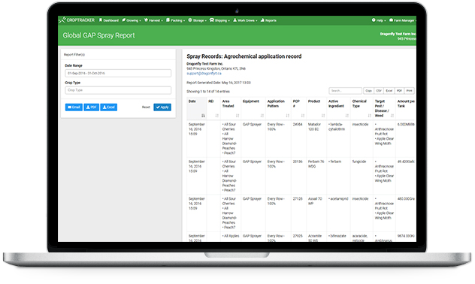This screenshot has width=475, height=284.
Task: Sort table by Area Treated sort icon
Action: 237,116
